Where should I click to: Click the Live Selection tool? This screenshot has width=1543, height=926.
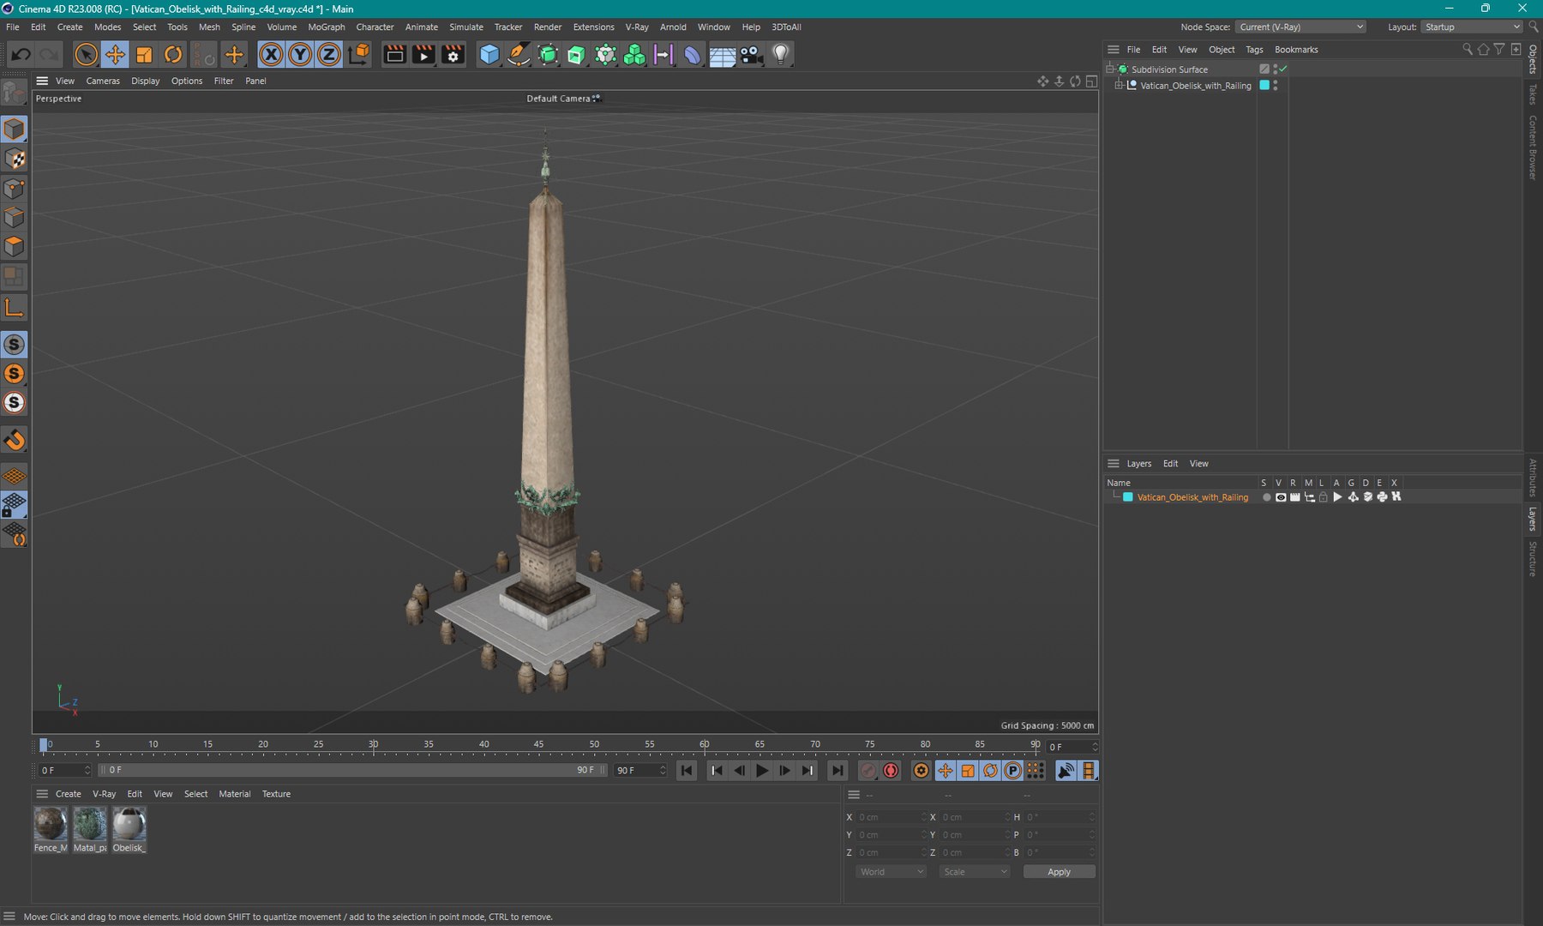coord(85,55)
